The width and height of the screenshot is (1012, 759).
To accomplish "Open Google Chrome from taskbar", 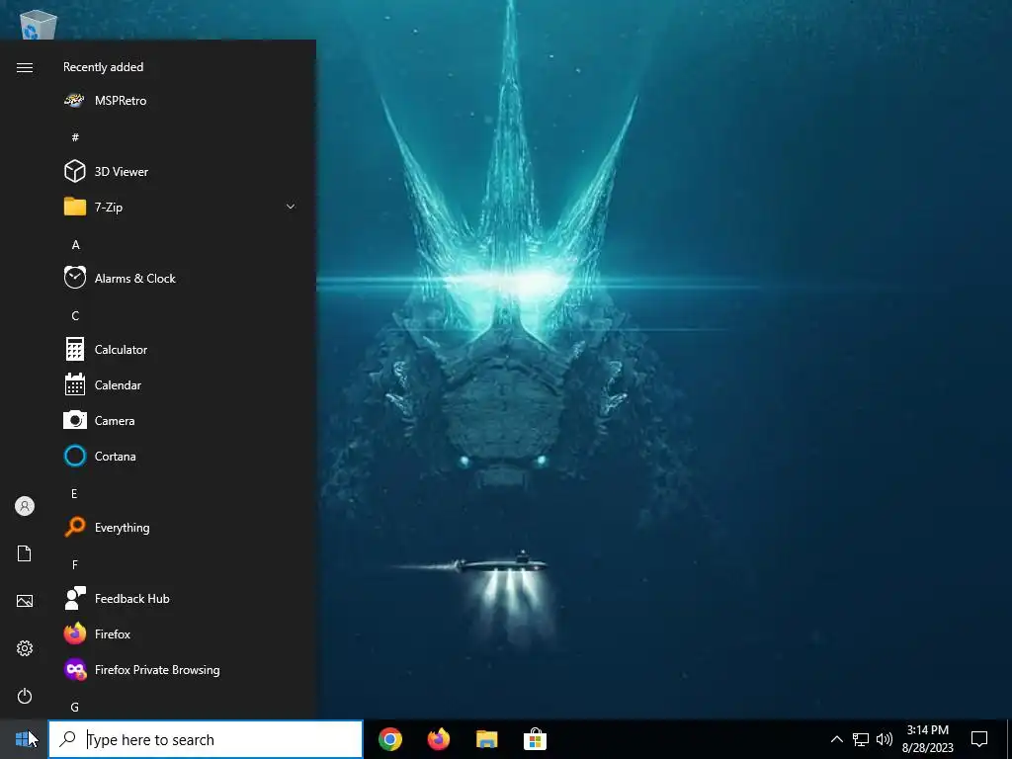I will pos(390,739).
